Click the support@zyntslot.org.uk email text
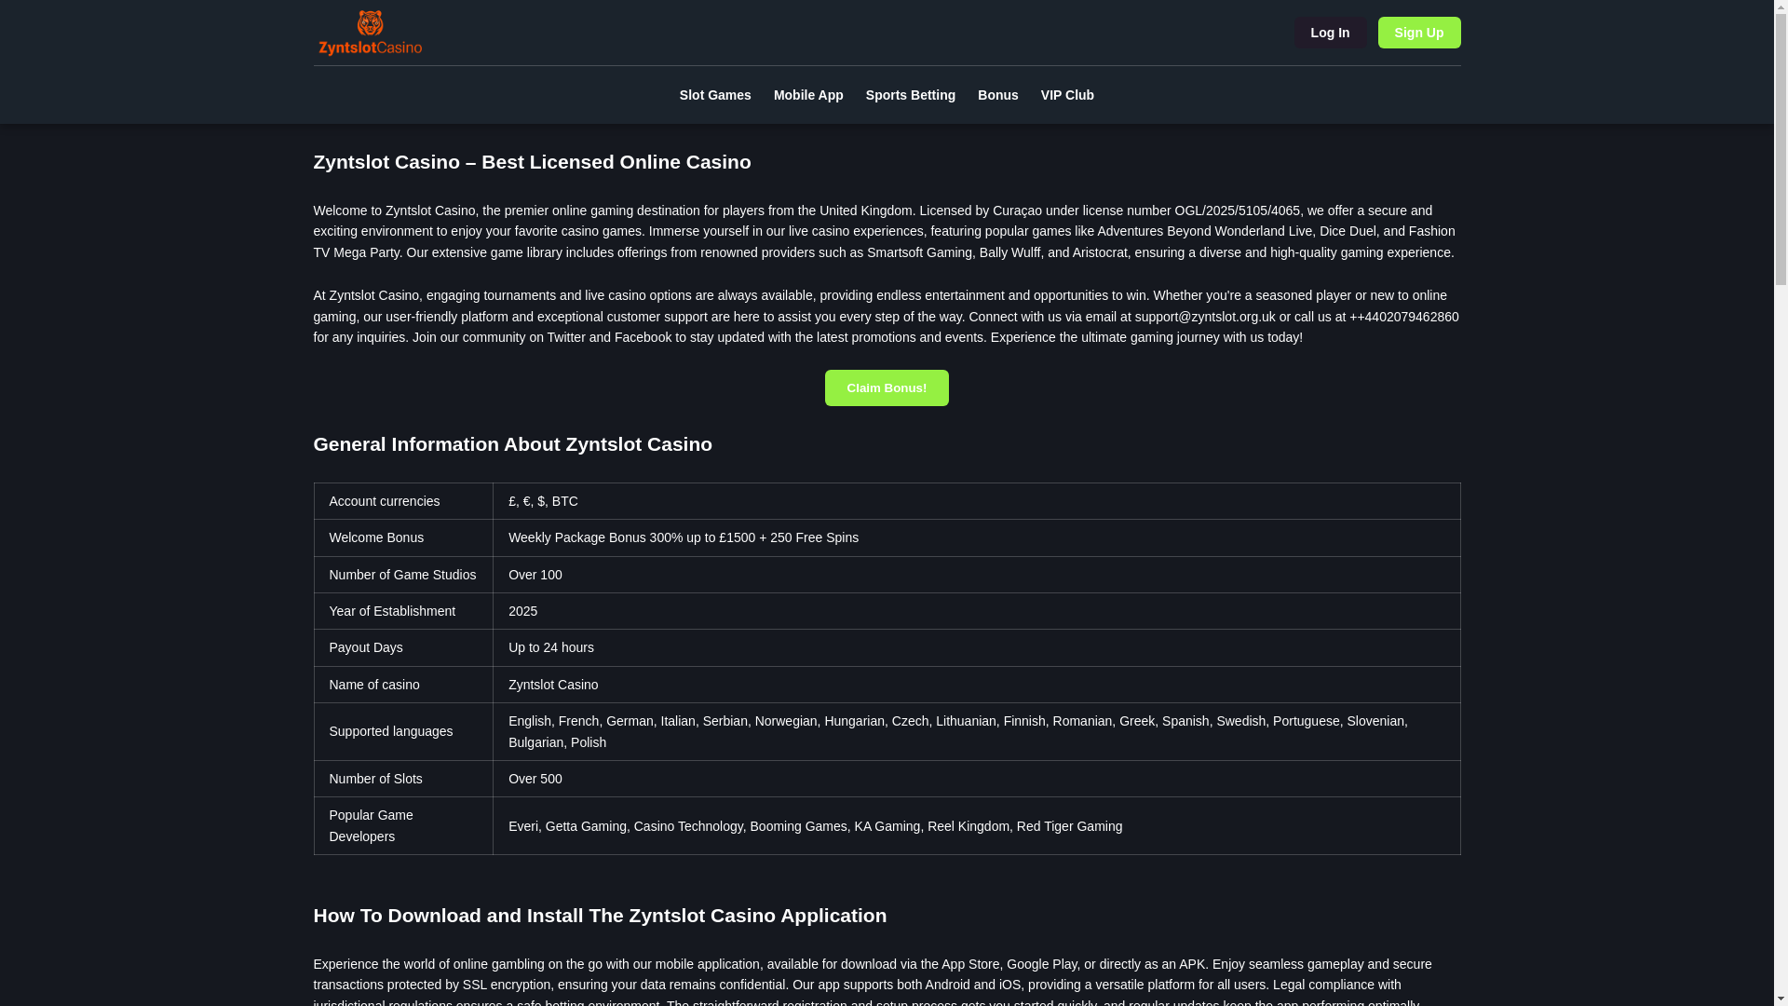This screenshot has height=1006, width=1788. (1205, 317)
